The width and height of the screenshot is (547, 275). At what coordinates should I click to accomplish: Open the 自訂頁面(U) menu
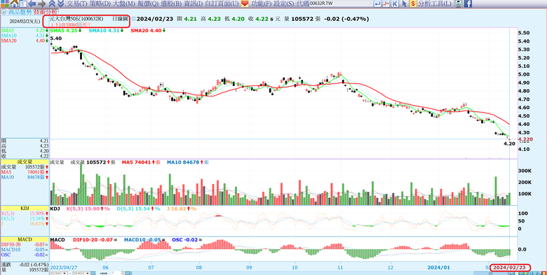[x=222, y=3]
